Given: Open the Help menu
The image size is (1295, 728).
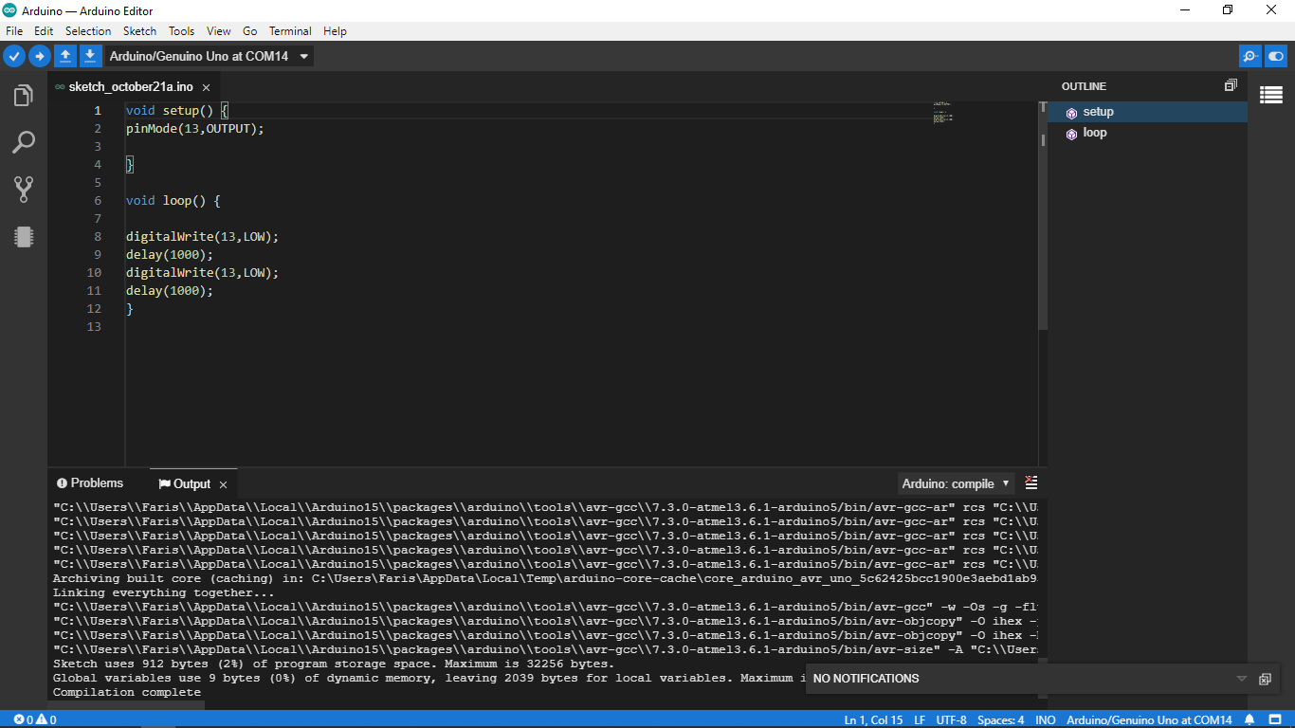Looking at the screenshot, I should click(335, 31).
